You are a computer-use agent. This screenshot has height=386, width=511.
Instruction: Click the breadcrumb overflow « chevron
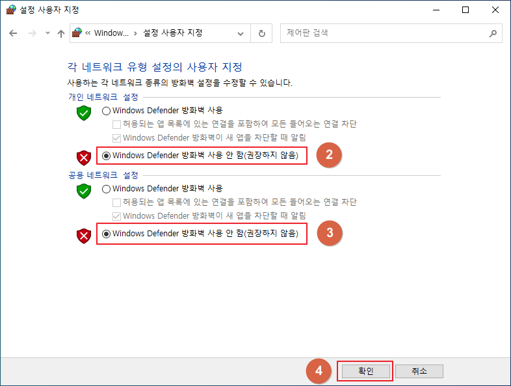click(x=88, y=33)
